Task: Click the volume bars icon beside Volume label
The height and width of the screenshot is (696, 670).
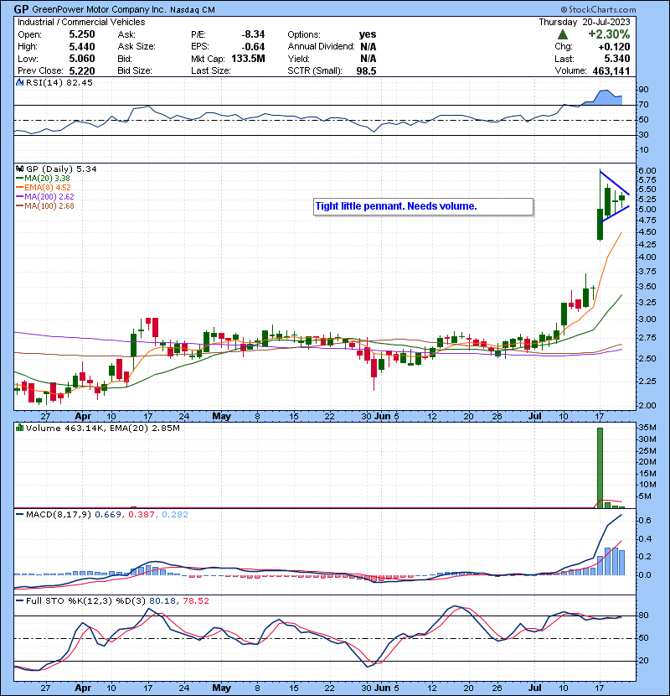Action: pos(19,428)
